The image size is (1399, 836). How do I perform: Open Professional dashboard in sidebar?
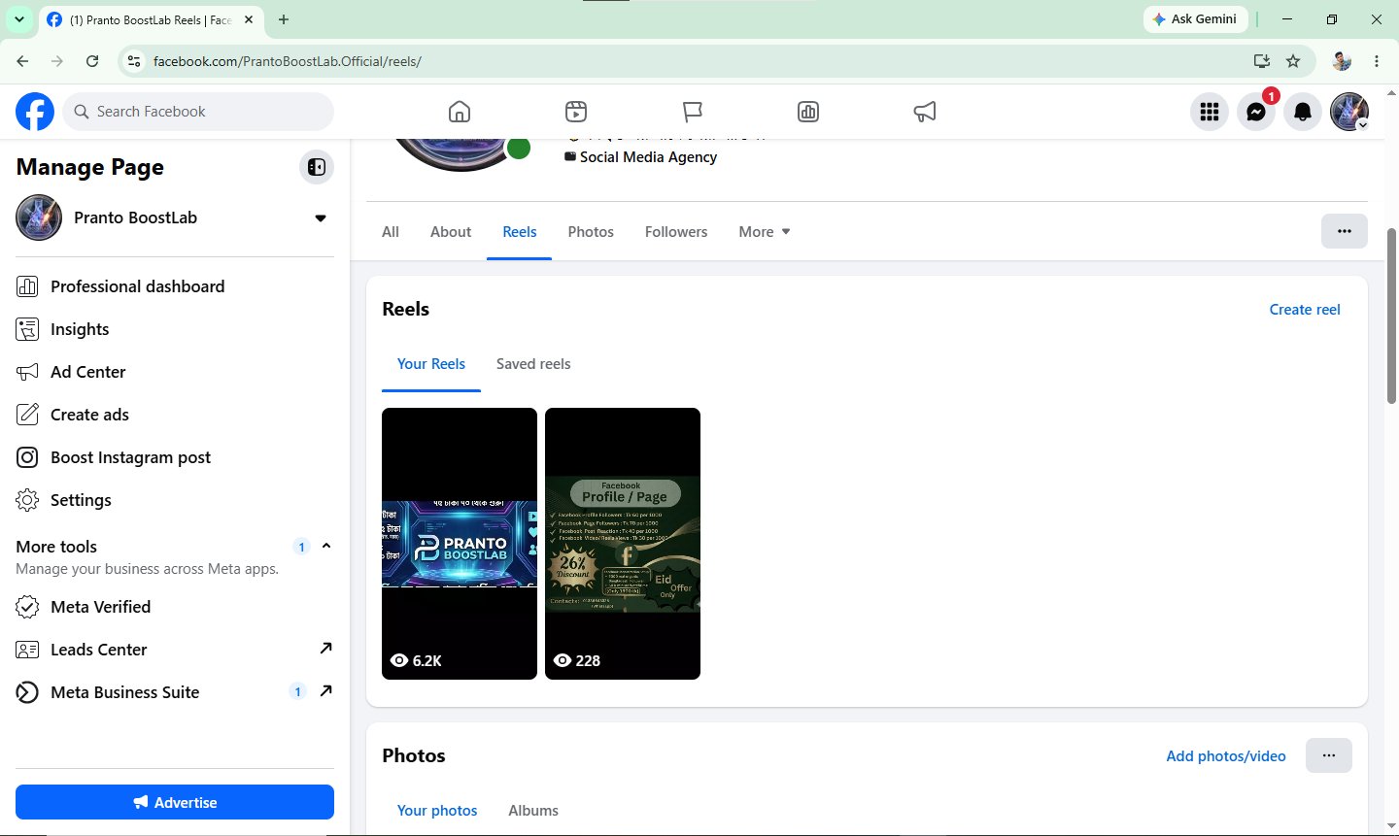tap(175, 286)
